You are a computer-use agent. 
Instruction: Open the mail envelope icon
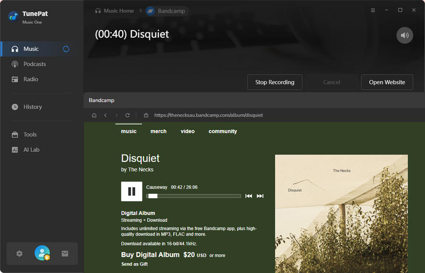click(65, 253)
